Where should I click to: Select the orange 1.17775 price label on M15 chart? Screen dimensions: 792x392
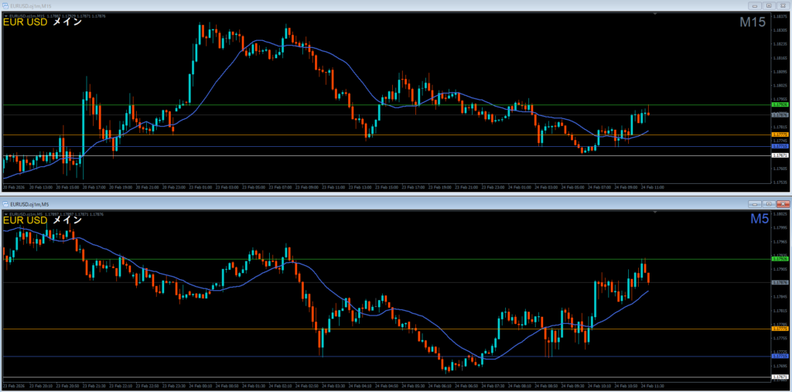coord(780,135)
